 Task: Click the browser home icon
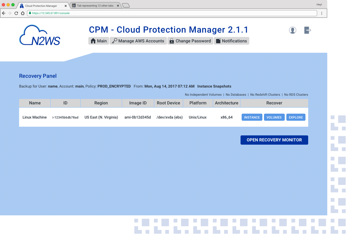[23, 13]
